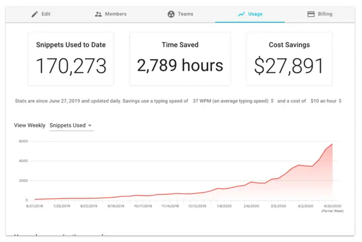This screenshot has height=242, width=362.
Task: Click the trend line icon beside Usage
Action: coord(241,14)
